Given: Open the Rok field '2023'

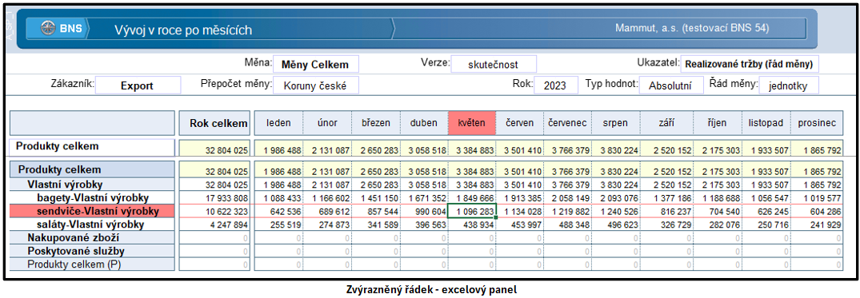Looking at the screenshot, I should pyautogui.click(x=556, y=85).
